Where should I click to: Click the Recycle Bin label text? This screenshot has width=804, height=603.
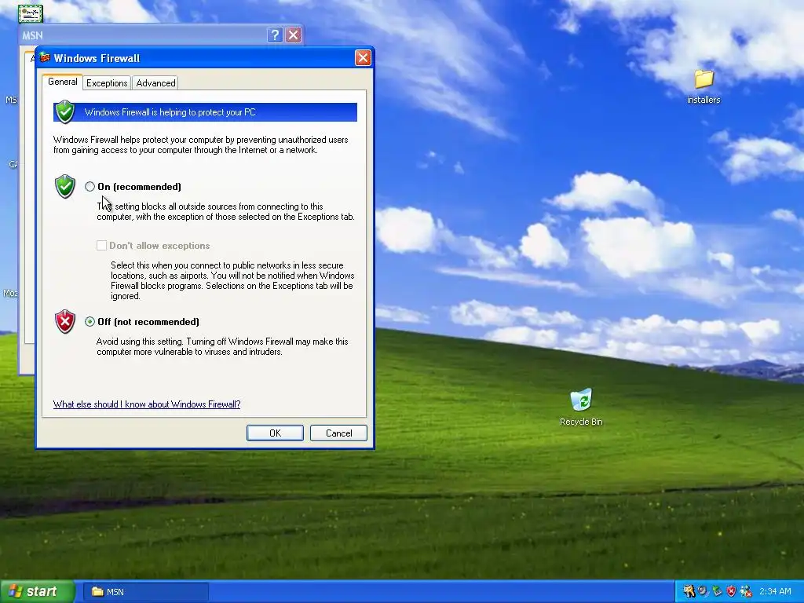581,422
